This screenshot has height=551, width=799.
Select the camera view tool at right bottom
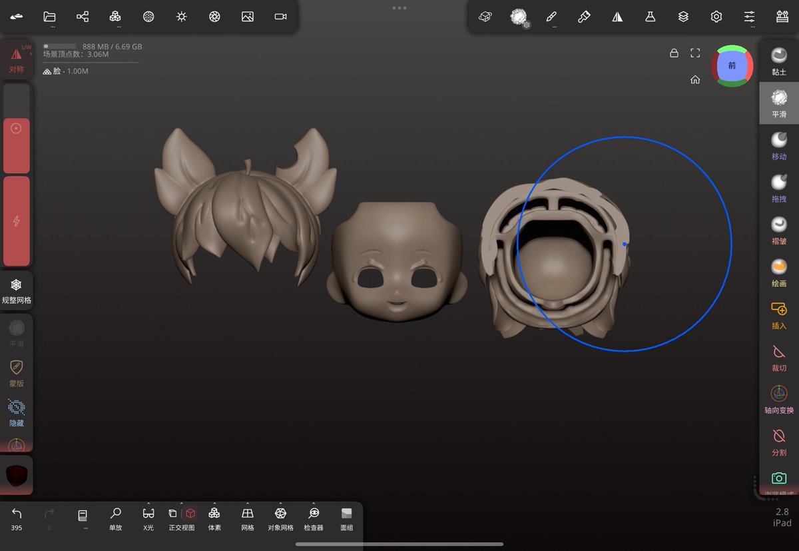point(779,480)
